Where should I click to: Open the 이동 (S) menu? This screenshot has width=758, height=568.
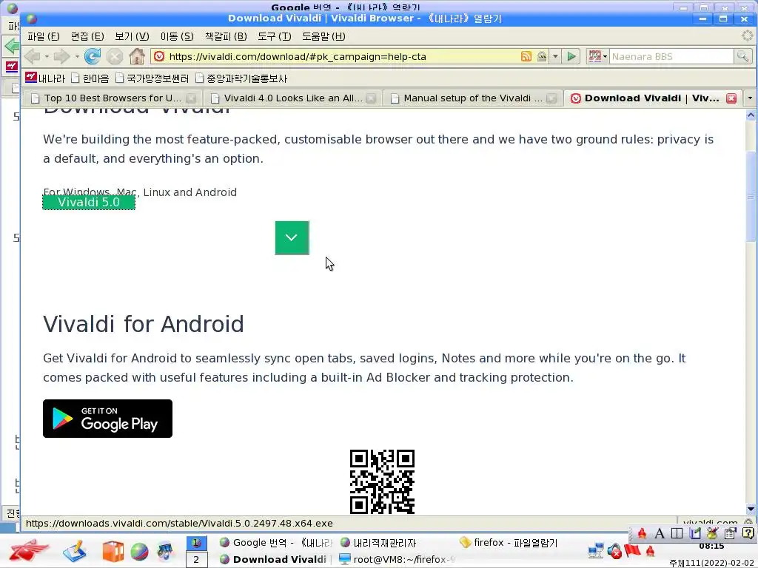tap(177, 37)
